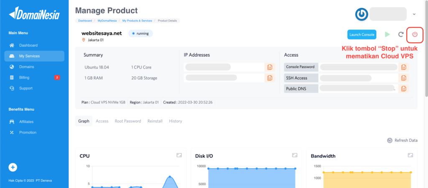The width and height of the screenshot is (428, 188).
Task: Open My Services in sidebar
Action: click(34, 56)
